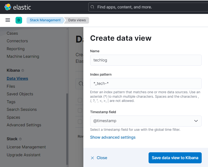
Task: Click the sidebar scrollbar up arrow
Action: [x=67, y=29]
